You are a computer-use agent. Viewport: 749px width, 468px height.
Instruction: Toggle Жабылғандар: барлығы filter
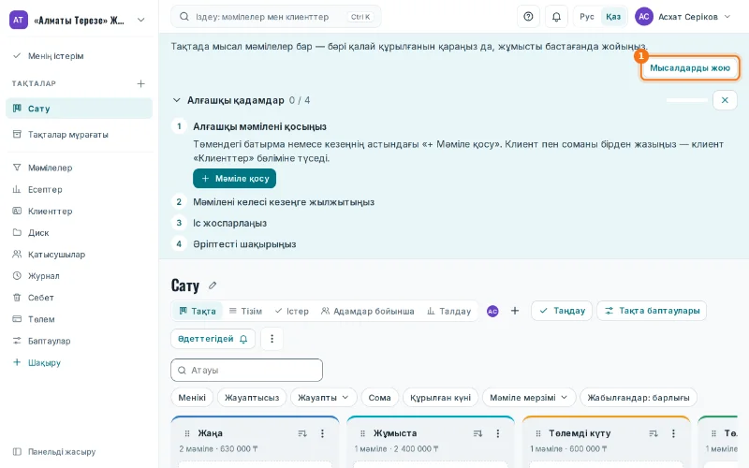[639, 397]
